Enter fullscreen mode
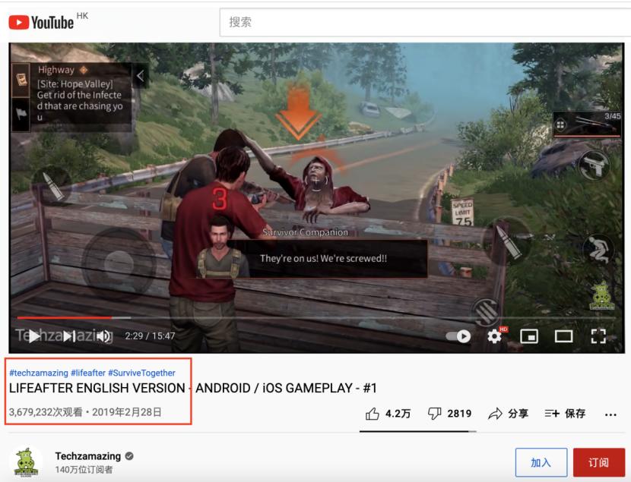 coord(598,336)
